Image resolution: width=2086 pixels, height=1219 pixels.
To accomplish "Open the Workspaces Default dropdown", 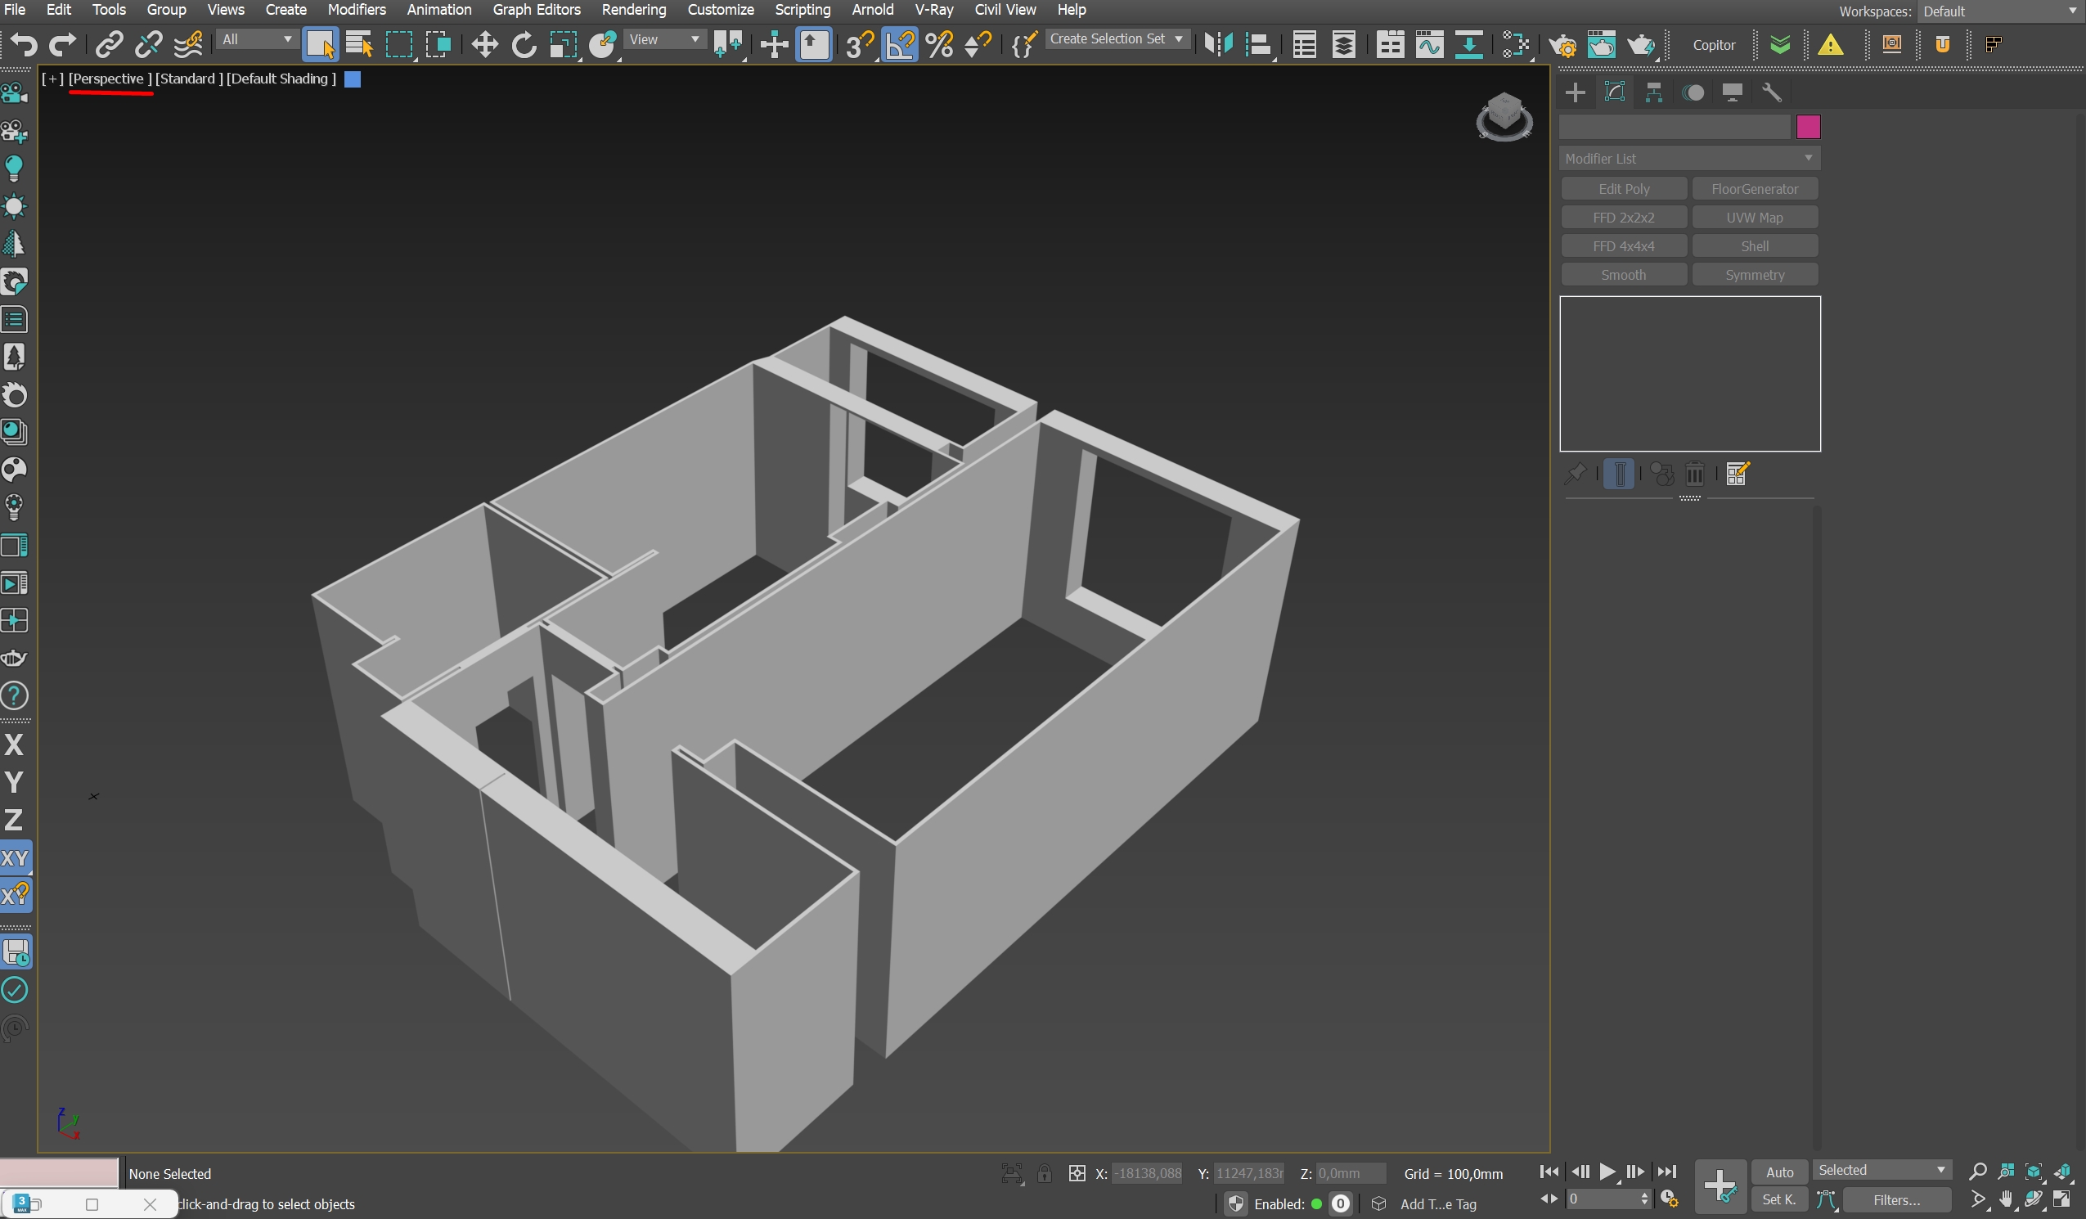I will click(1999, 11).
